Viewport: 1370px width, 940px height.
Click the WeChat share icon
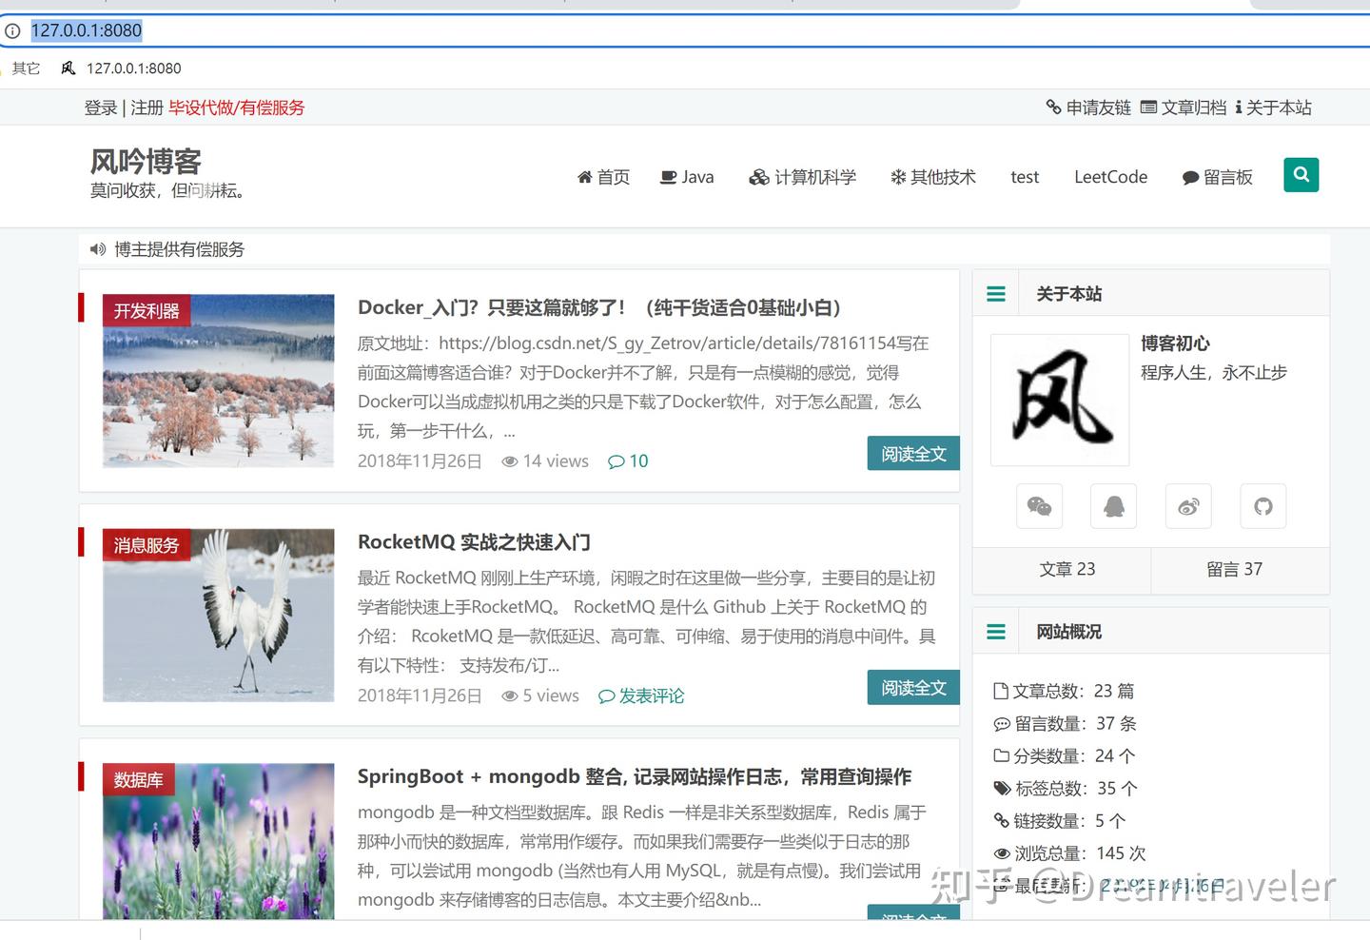click(1039, 506)
